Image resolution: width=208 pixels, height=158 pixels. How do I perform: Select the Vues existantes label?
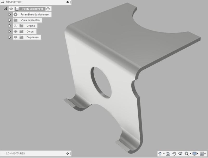[30, 20]
